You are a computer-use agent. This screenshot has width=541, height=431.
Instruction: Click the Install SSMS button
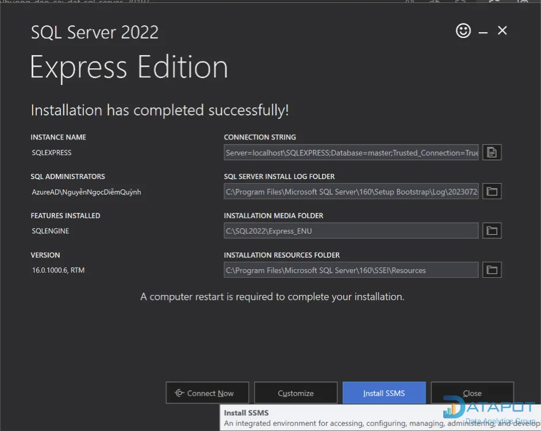coord(384,393)
